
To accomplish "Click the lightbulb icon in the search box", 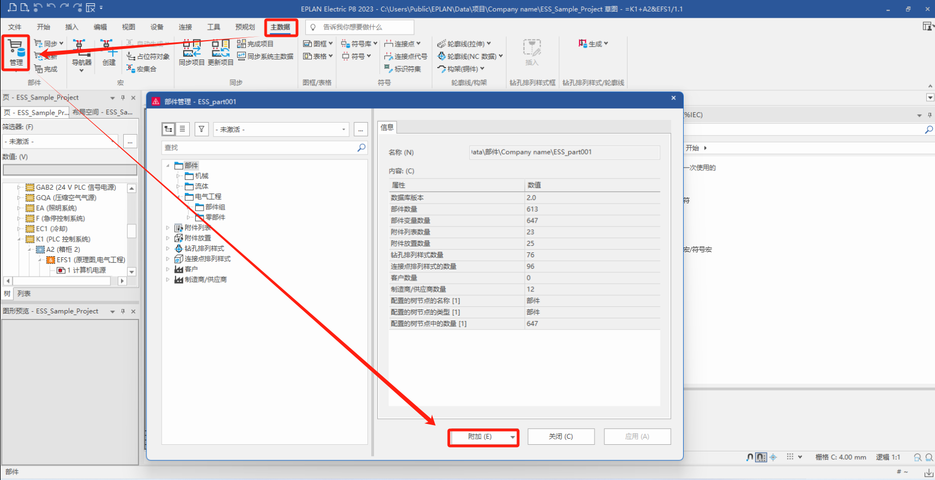I will [313, 27].
